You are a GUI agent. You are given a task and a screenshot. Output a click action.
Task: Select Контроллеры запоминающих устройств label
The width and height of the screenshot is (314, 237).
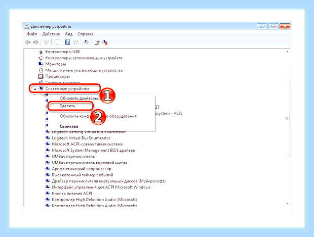84,58
